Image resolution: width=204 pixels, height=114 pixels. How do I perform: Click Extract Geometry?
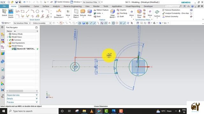[170, 16]
